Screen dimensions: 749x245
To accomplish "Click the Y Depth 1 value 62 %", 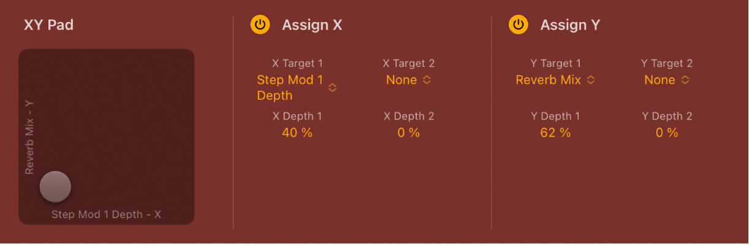I will pyautogui.click(x=555, y=132).
